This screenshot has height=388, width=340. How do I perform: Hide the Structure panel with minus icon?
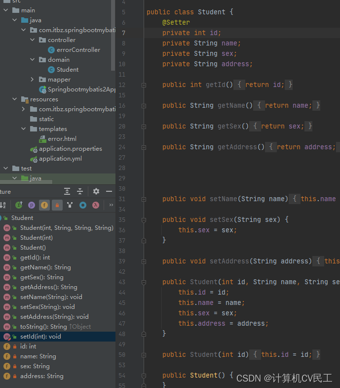109,191
